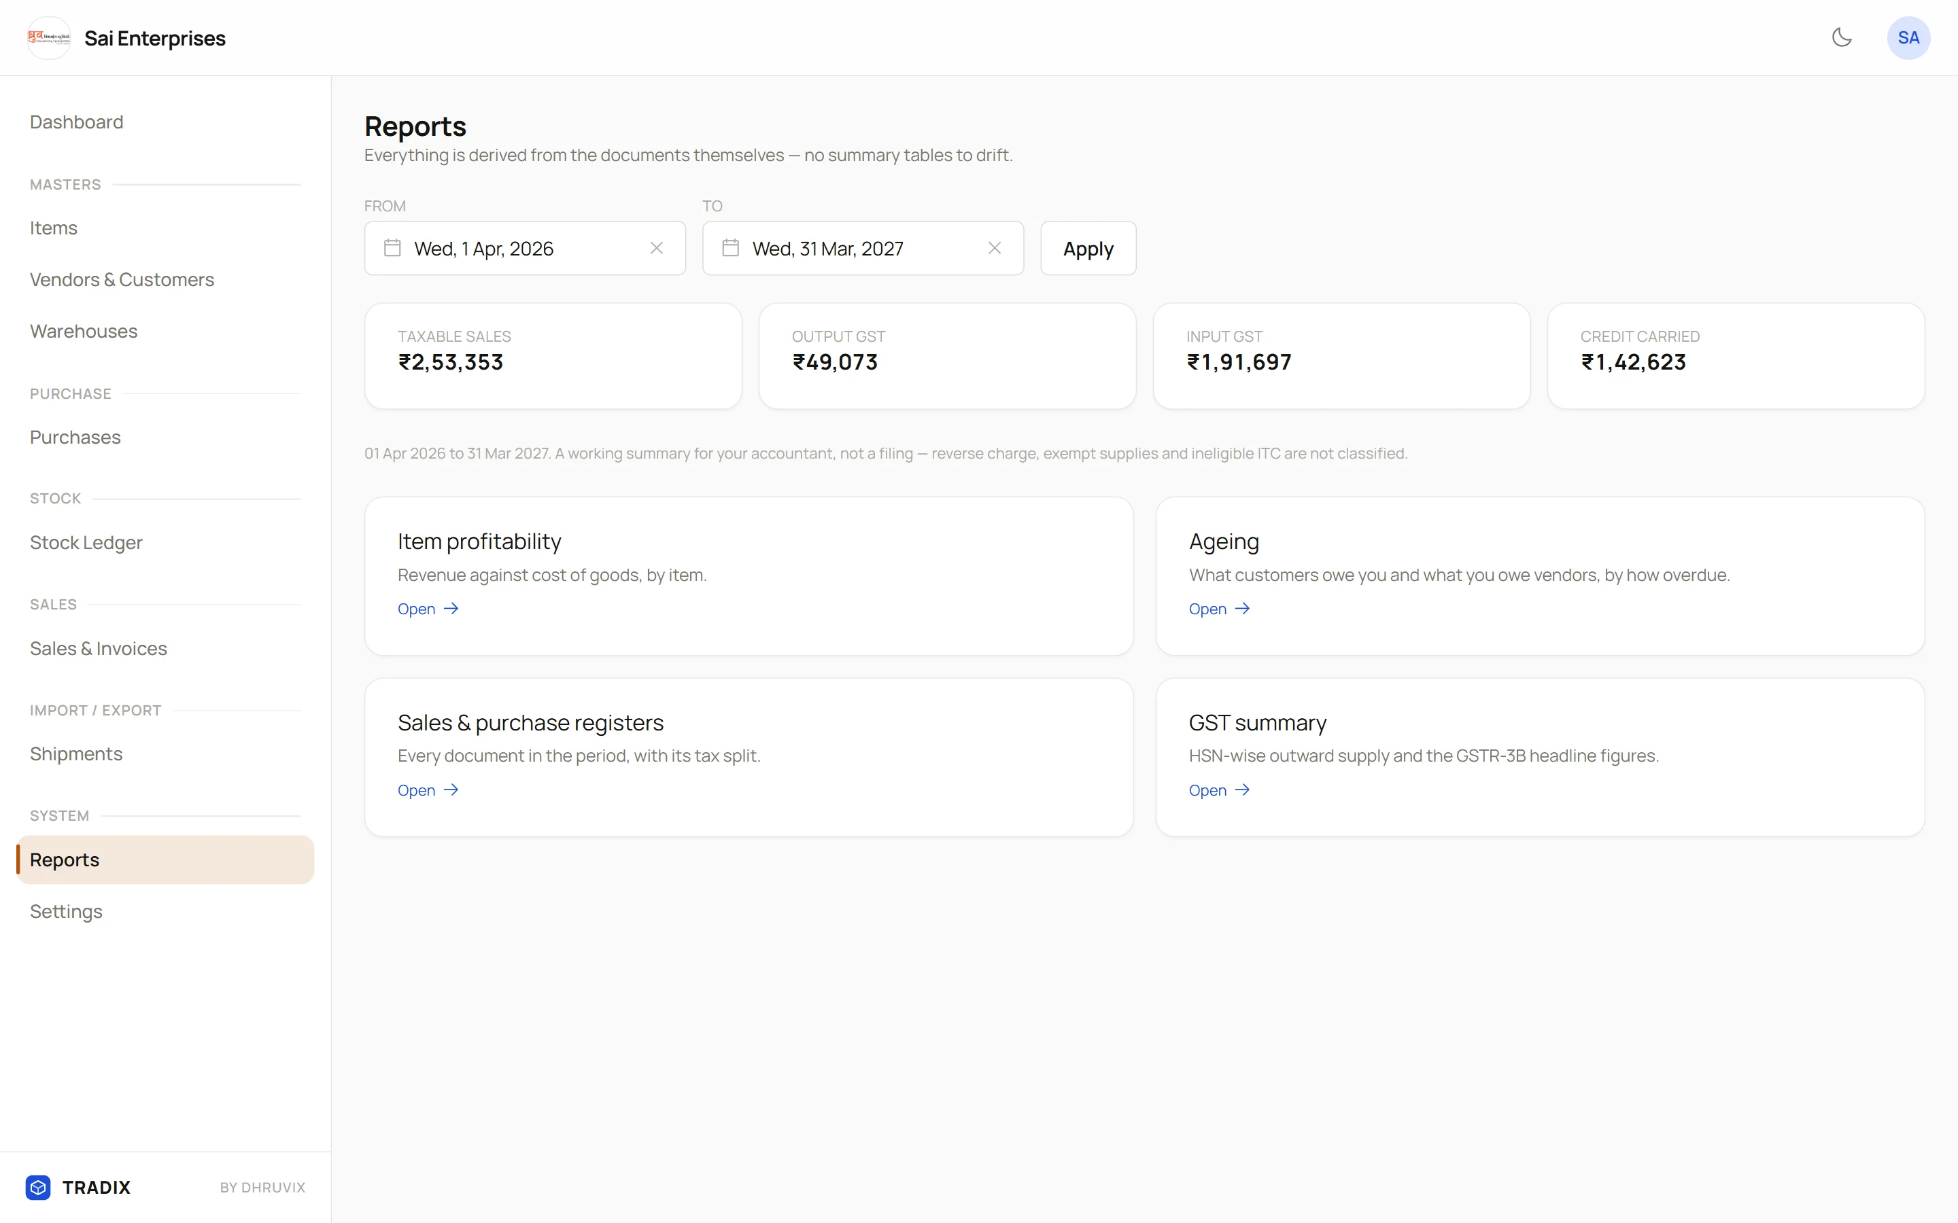Click the Credit Carried ₹1,42,623 value
The width and height of the screenshot is (1958, 1223).
click(x=1633, y=362)
